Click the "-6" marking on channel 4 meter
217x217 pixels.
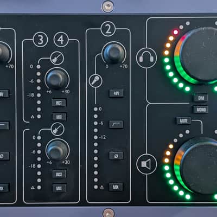coord(33,152)
